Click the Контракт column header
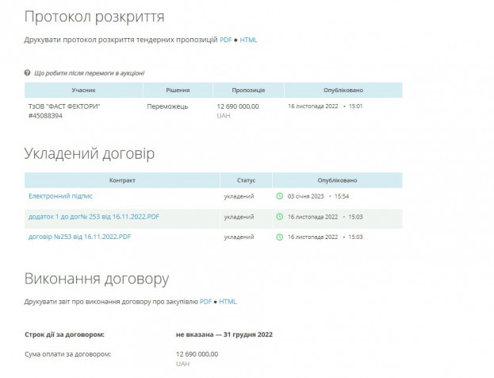The image size is (494, 378). click(x=122, y=180)
